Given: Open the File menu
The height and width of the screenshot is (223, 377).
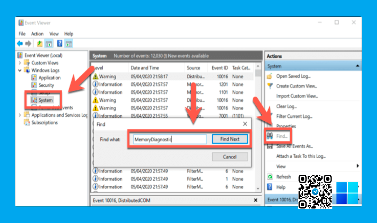Looking at the screenshot, I should point(22,34).
